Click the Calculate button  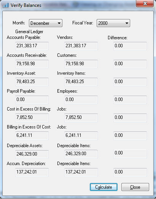coord(103,187)
